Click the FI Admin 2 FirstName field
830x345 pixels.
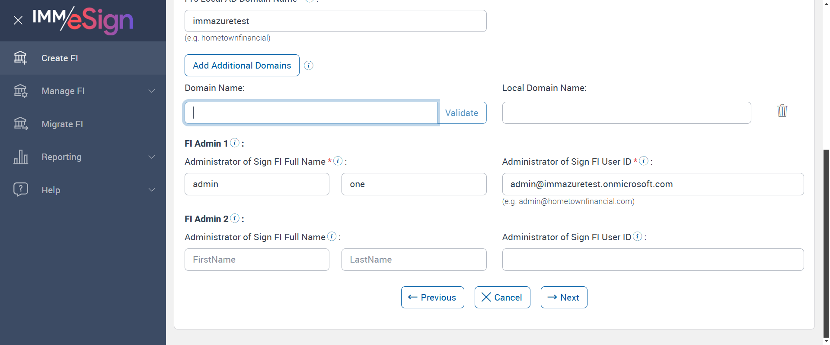pyautogui.click(x=257, y=260)
